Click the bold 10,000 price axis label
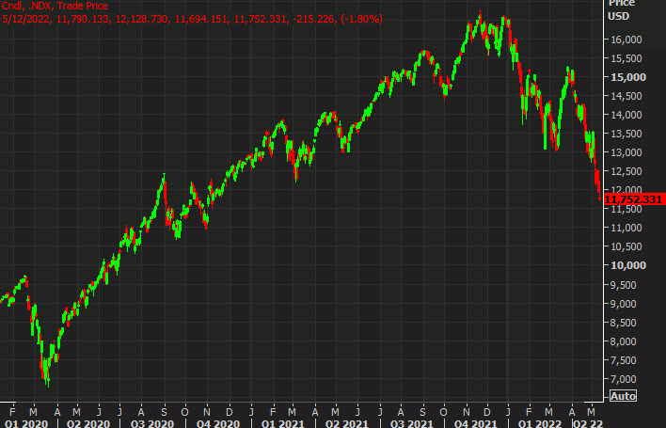 click(628, 265)
